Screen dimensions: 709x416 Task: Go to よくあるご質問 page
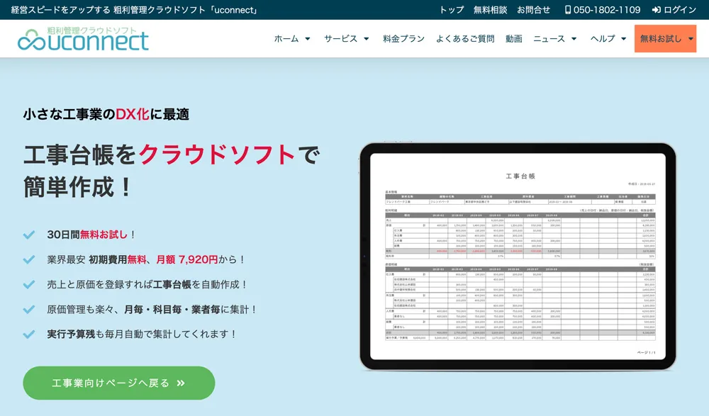465,39
